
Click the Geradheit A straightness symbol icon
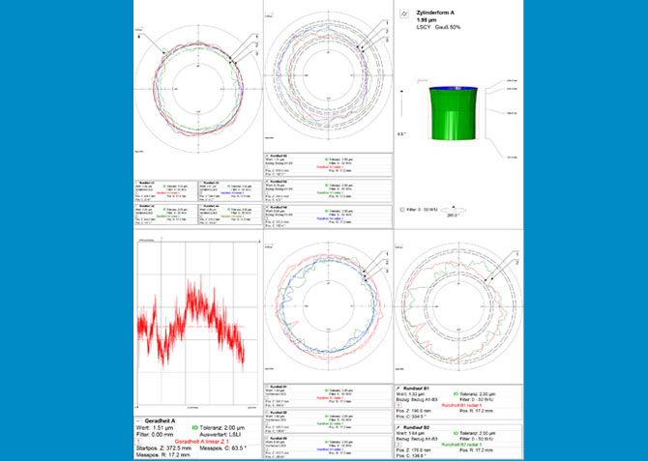point(138,422)
